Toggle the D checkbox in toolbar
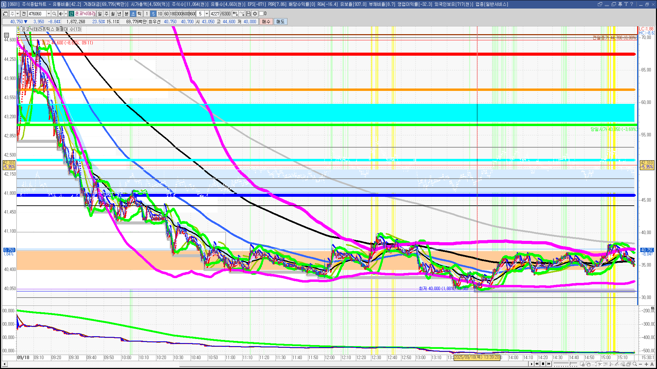 point(261,14)
